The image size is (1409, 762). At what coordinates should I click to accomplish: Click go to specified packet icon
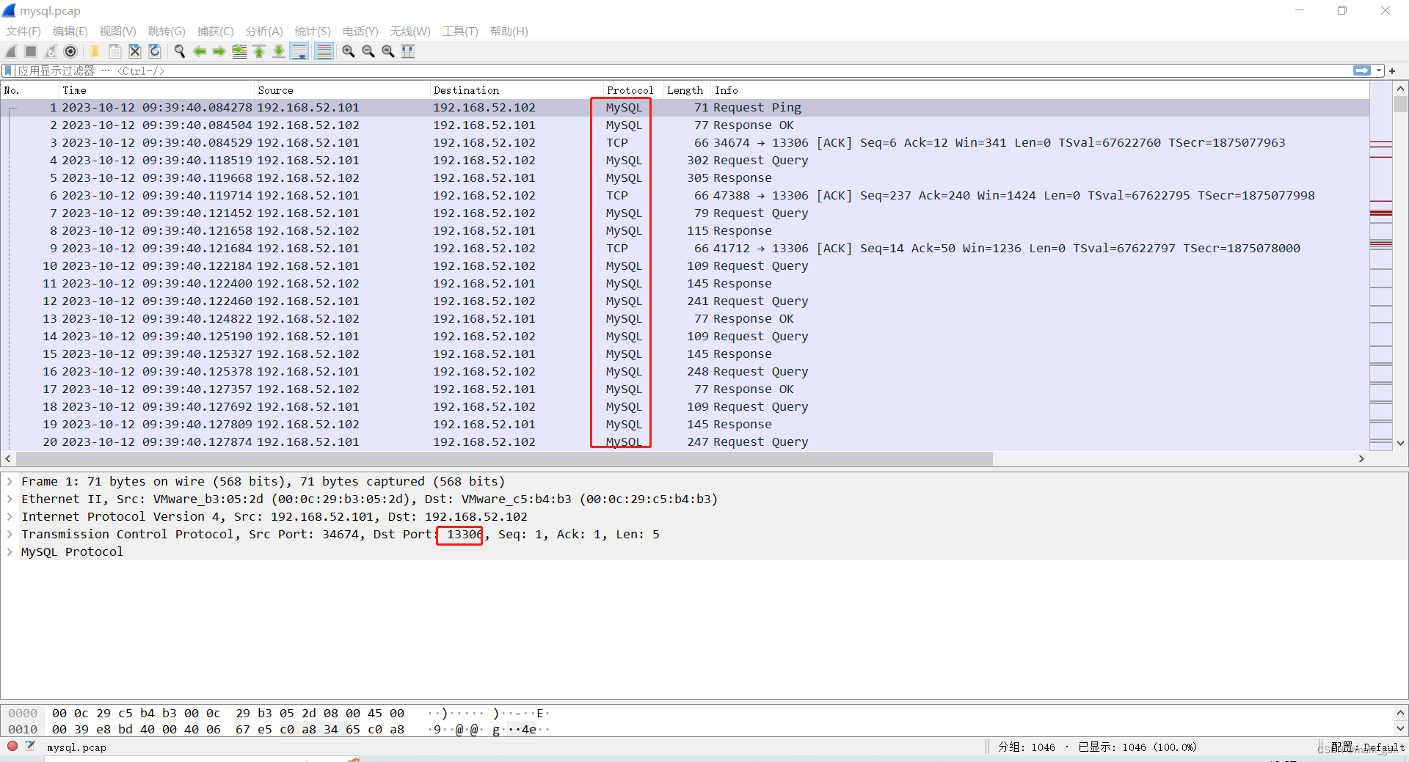click(x=239, y=51)
